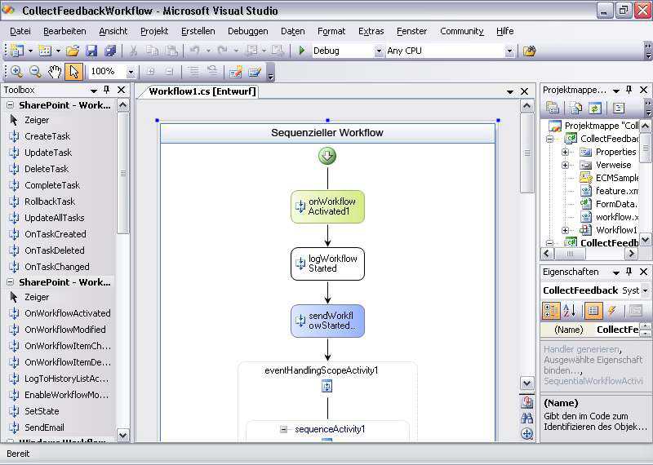Viewport: 653px width, 465px height.
Task: Open the Any CPU platform dropdown
Action: tap(509, 51)
